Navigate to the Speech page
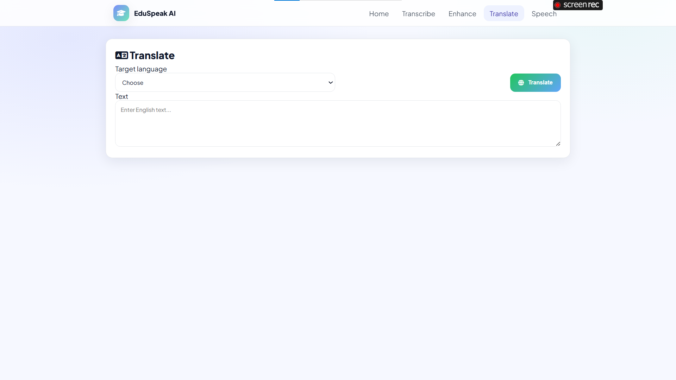Image resolution: width=676 pixels, height=380 pixels. point(544,14)
